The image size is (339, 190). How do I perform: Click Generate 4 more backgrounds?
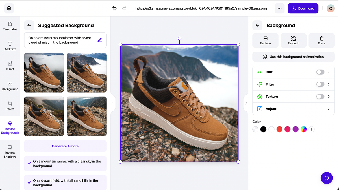click(x=65, y=146)
